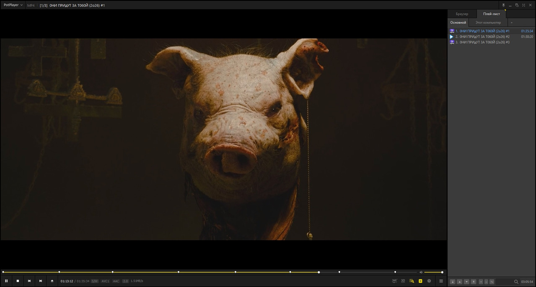
Task: Open the hamburger menu in the control bar
Action: pos(441,281)
